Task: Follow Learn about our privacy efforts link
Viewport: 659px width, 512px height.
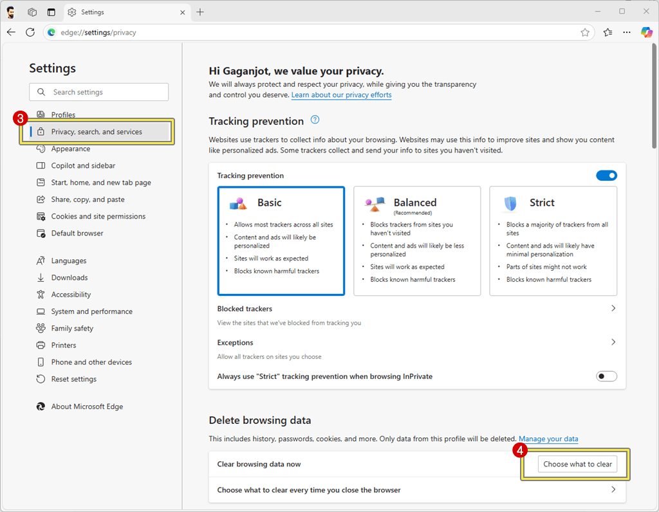Action: 341,95
